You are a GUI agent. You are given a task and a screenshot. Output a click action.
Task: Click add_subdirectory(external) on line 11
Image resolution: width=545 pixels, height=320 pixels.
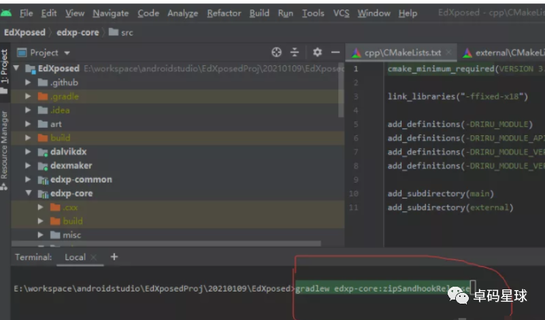[x=450, y=207]
